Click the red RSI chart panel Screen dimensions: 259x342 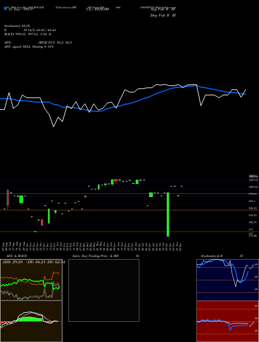coord(227,321)
